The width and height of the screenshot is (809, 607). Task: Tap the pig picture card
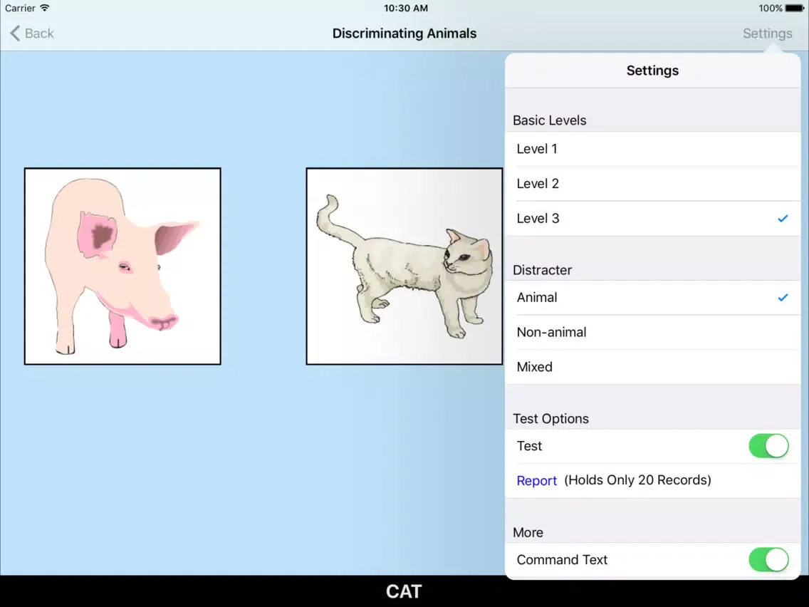122,266
